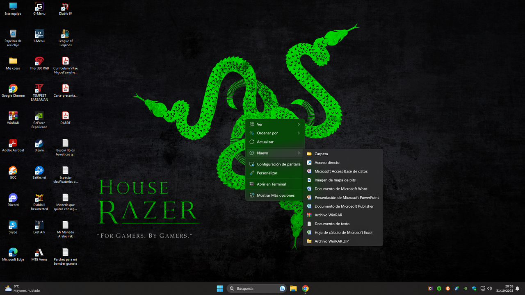Viewport: 525px width, 295px height.
Task: Select the DARDE PDF file
Action: click(x=65, y=118)
